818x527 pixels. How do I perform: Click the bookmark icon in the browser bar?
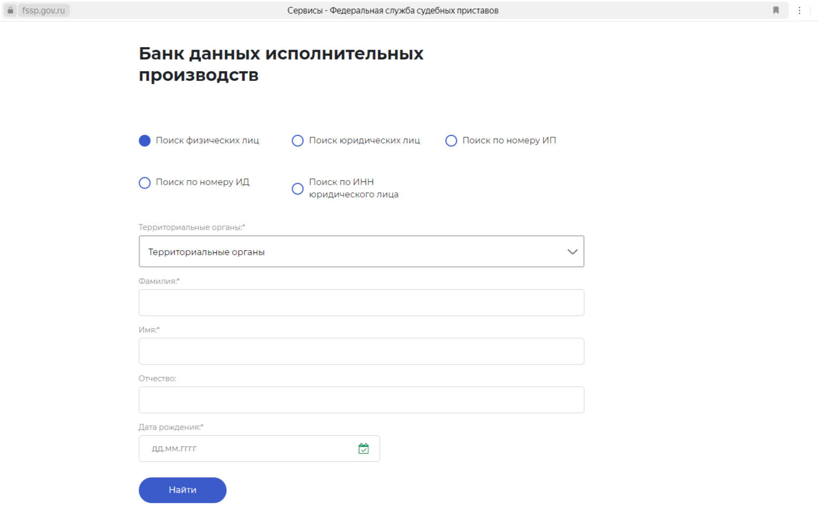coord(776,10)
